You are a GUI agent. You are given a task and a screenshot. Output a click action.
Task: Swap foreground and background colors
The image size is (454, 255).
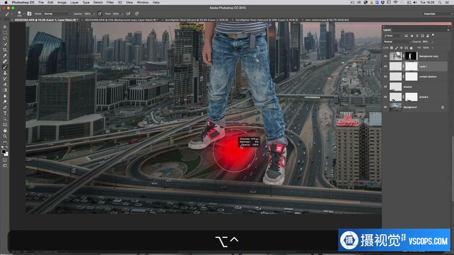coord(7,147)
